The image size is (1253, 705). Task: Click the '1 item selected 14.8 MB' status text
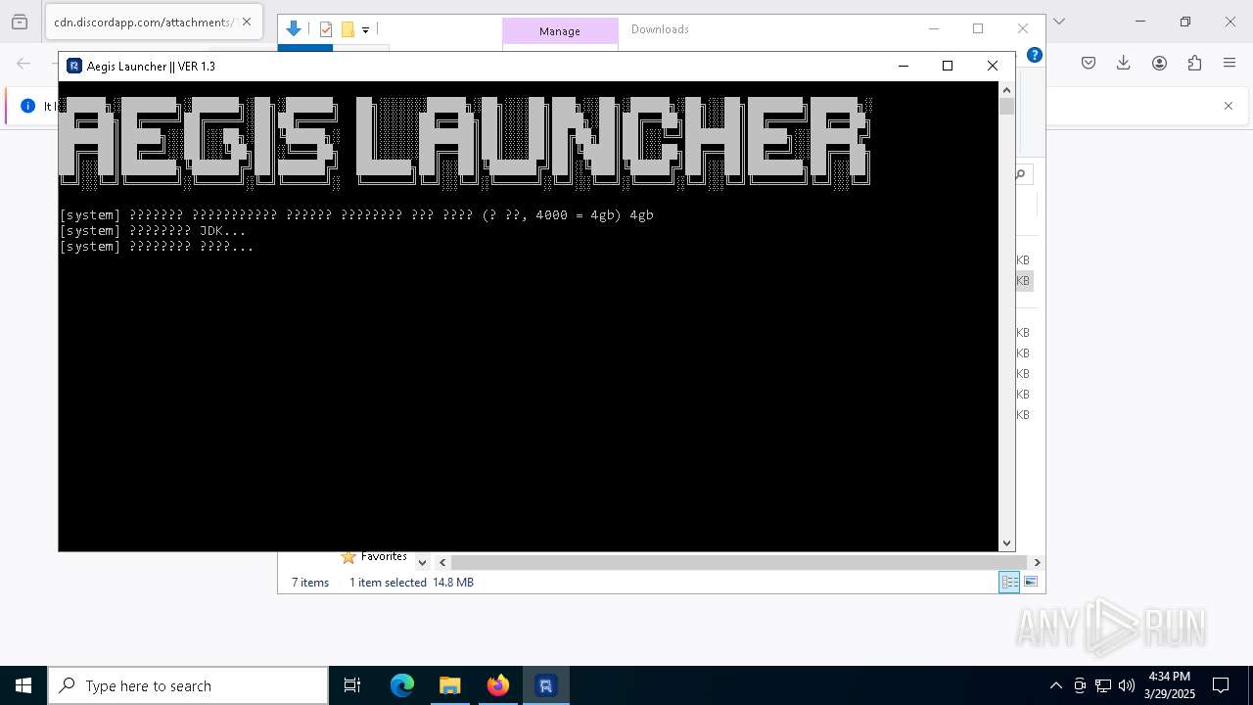(411, 582)
